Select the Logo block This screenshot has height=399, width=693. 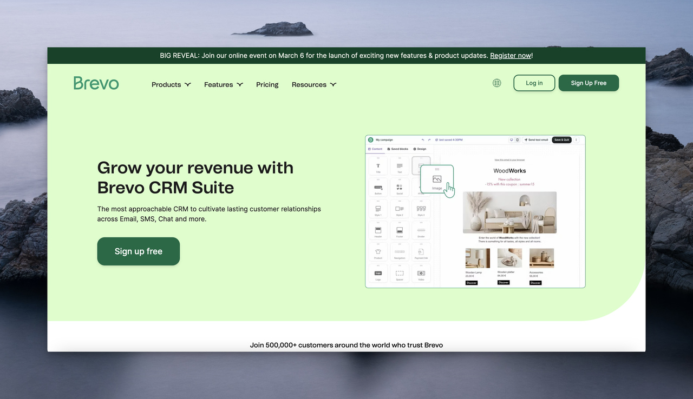[x=378, y=273]
